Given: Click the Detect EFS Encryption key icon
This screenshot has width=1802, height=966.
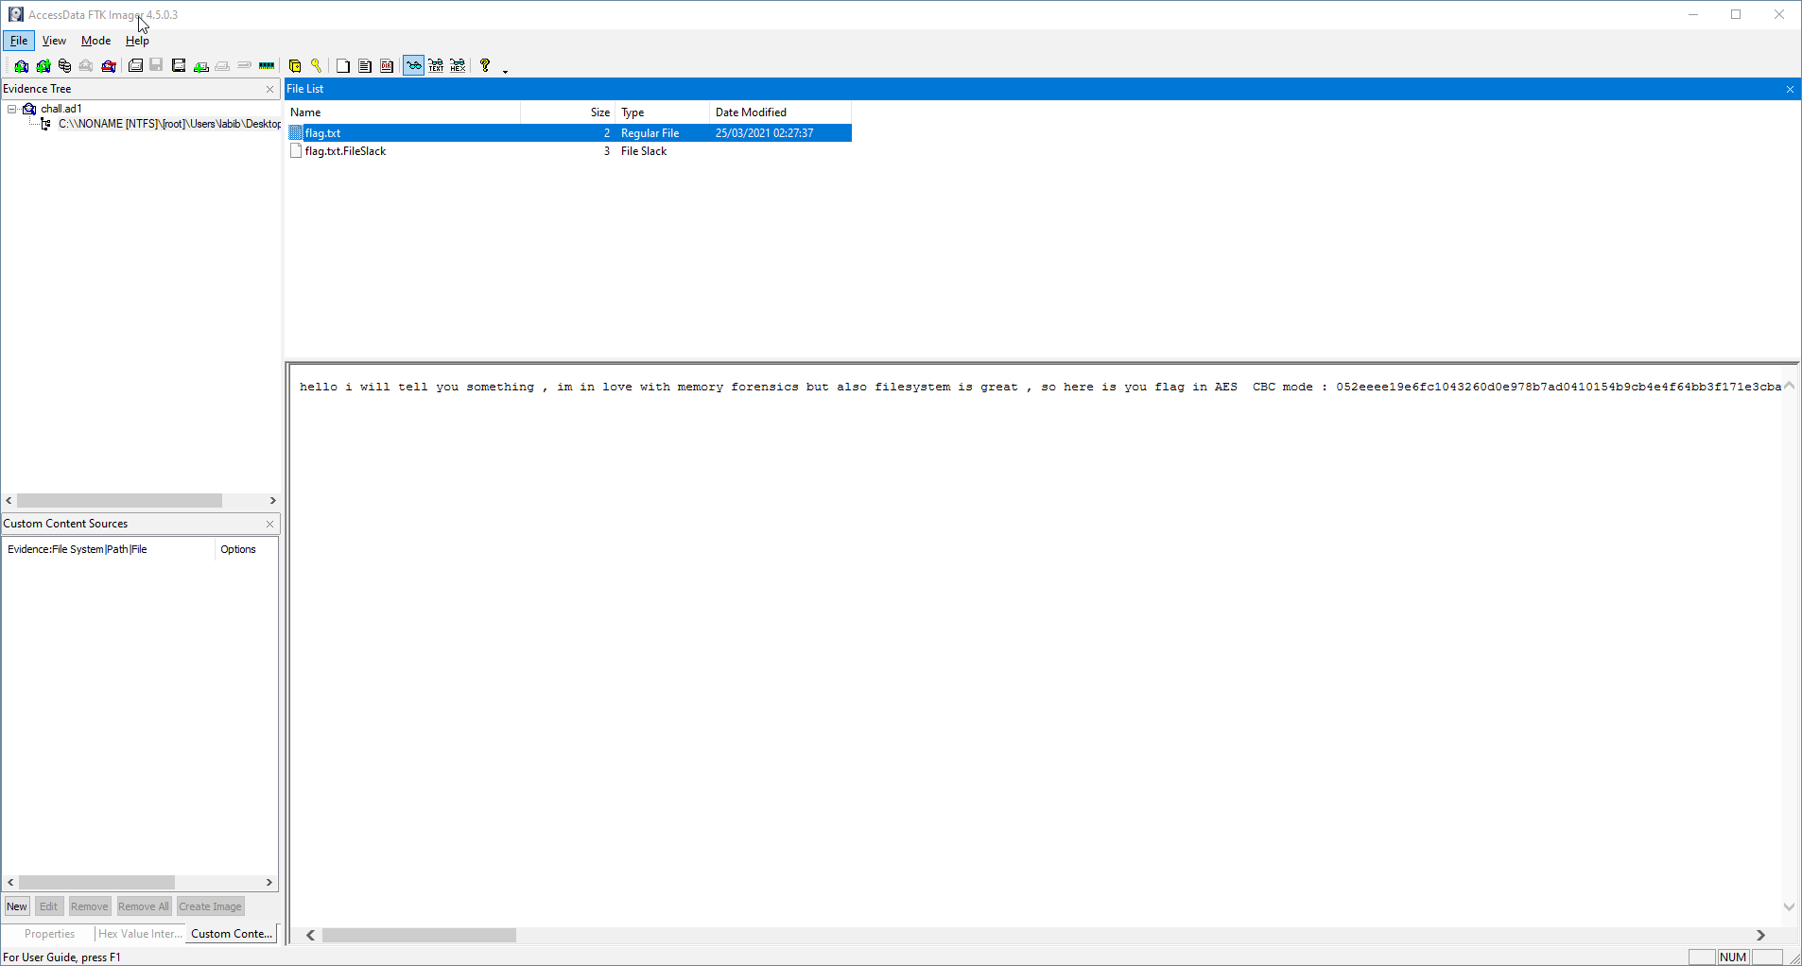Looking at the screenshot, I should (317, 66).
